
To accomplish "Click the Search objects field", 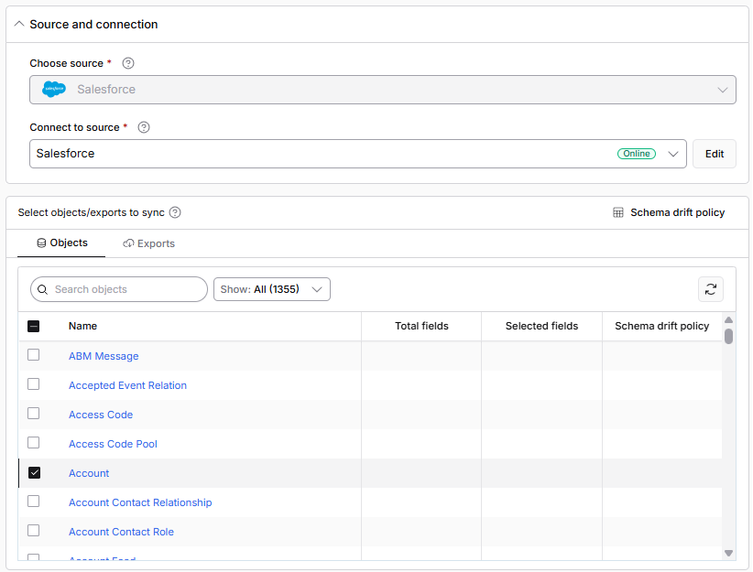I will pyautogui.click(x=118, y=289).
